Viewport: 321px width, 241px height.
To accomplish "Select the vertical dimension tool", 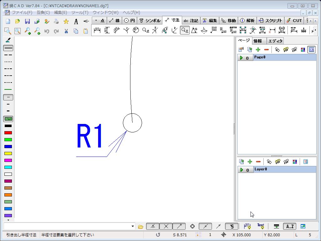I will click(107, 30).
